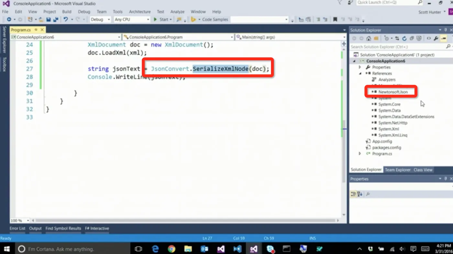453x254 pixels.
Task: Click Sync with Active Document icon
Action: [x=397, y=39]
